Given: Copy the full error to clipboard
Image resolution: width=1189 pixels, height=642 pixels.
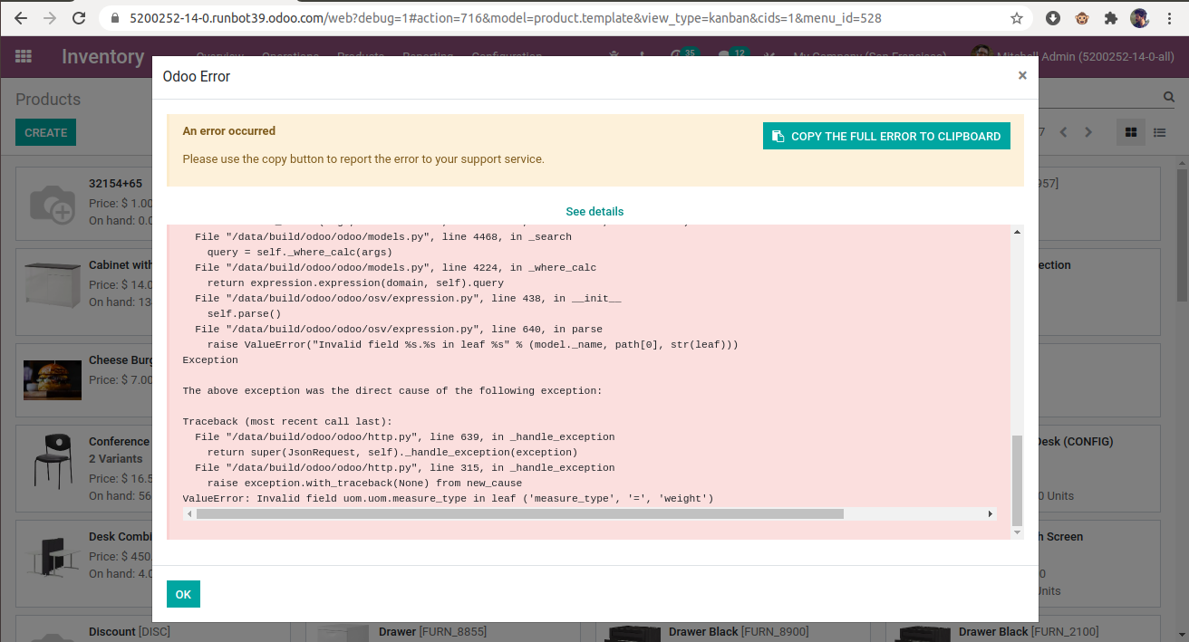Looking at the screenshot, I should click(886, 137).
